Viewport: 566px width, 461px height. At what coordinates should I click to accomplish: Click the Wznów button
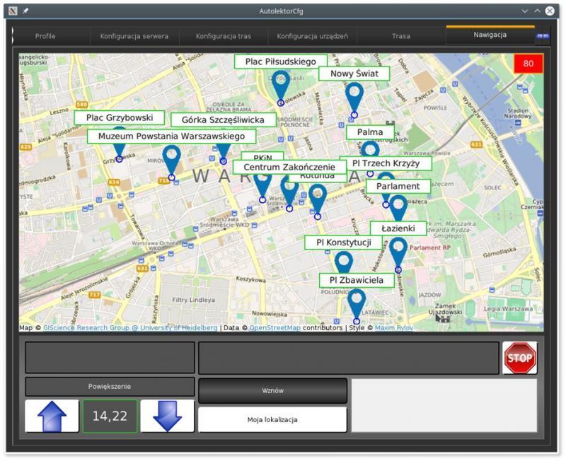point(272,391)
